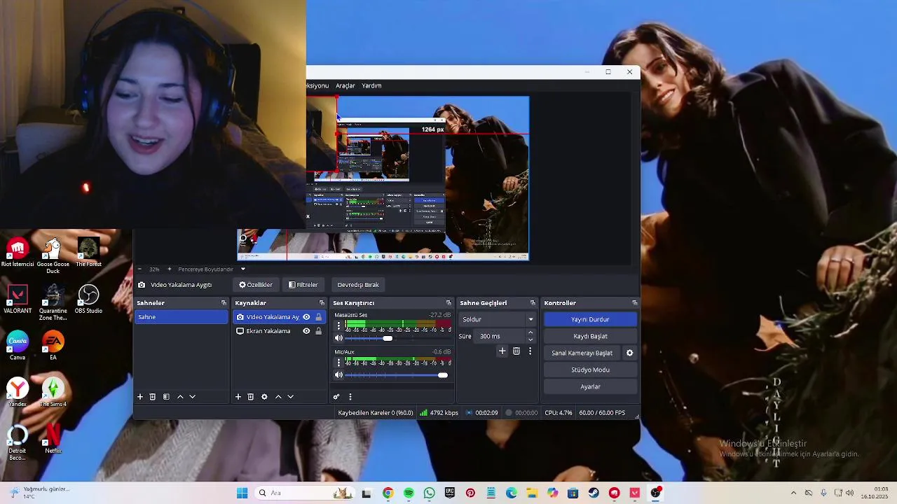Viewport: 897px width, 504px height.
Task: Zoom out preview with the minus icon
Action: tap(139, 269)
